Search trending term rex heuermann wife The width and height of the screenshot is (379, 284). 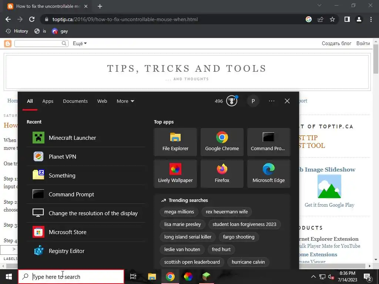(227, 212)
